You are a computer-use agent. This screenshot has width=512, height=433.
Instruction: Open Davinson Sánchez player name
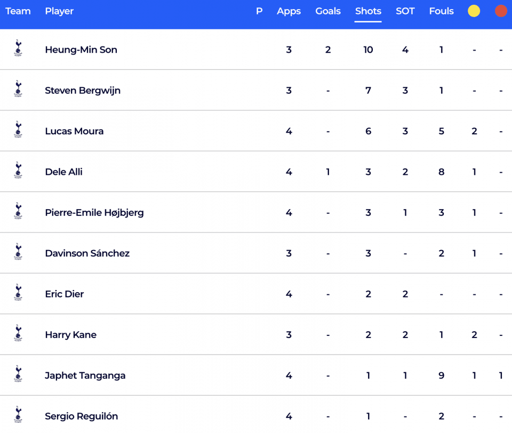tap(87, 253)
